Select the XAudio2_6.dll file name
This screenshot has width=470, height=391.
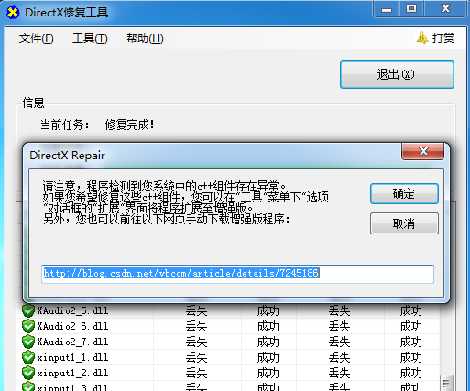[x=72, y=326]
